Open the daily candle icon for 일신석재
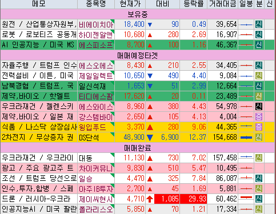 point(246,86)
